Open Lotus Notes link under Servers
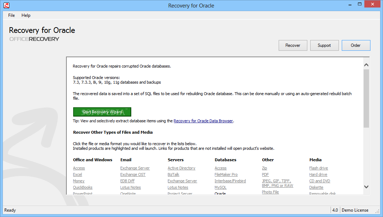 178,187
